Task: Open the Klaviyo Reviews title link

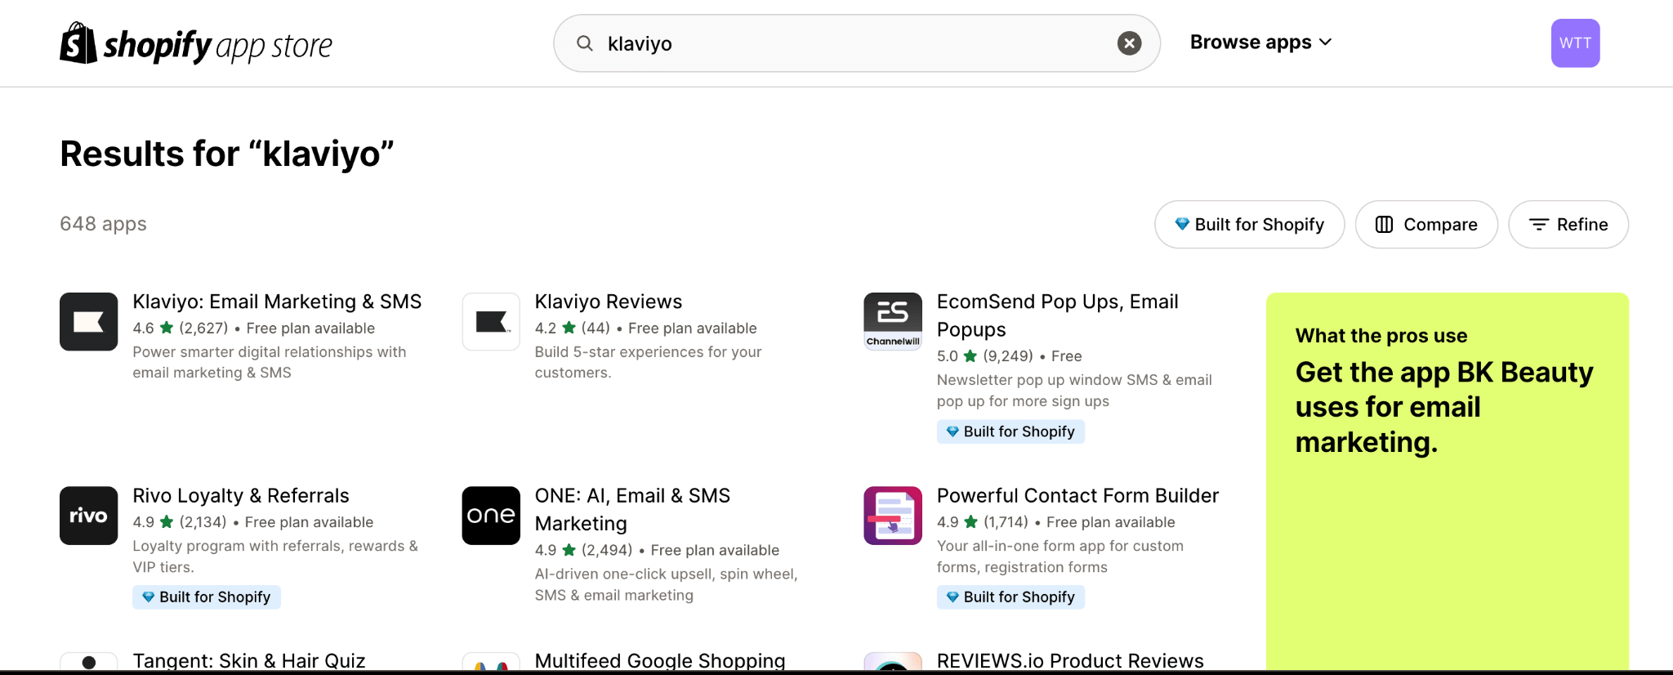Action: (608, 302)
